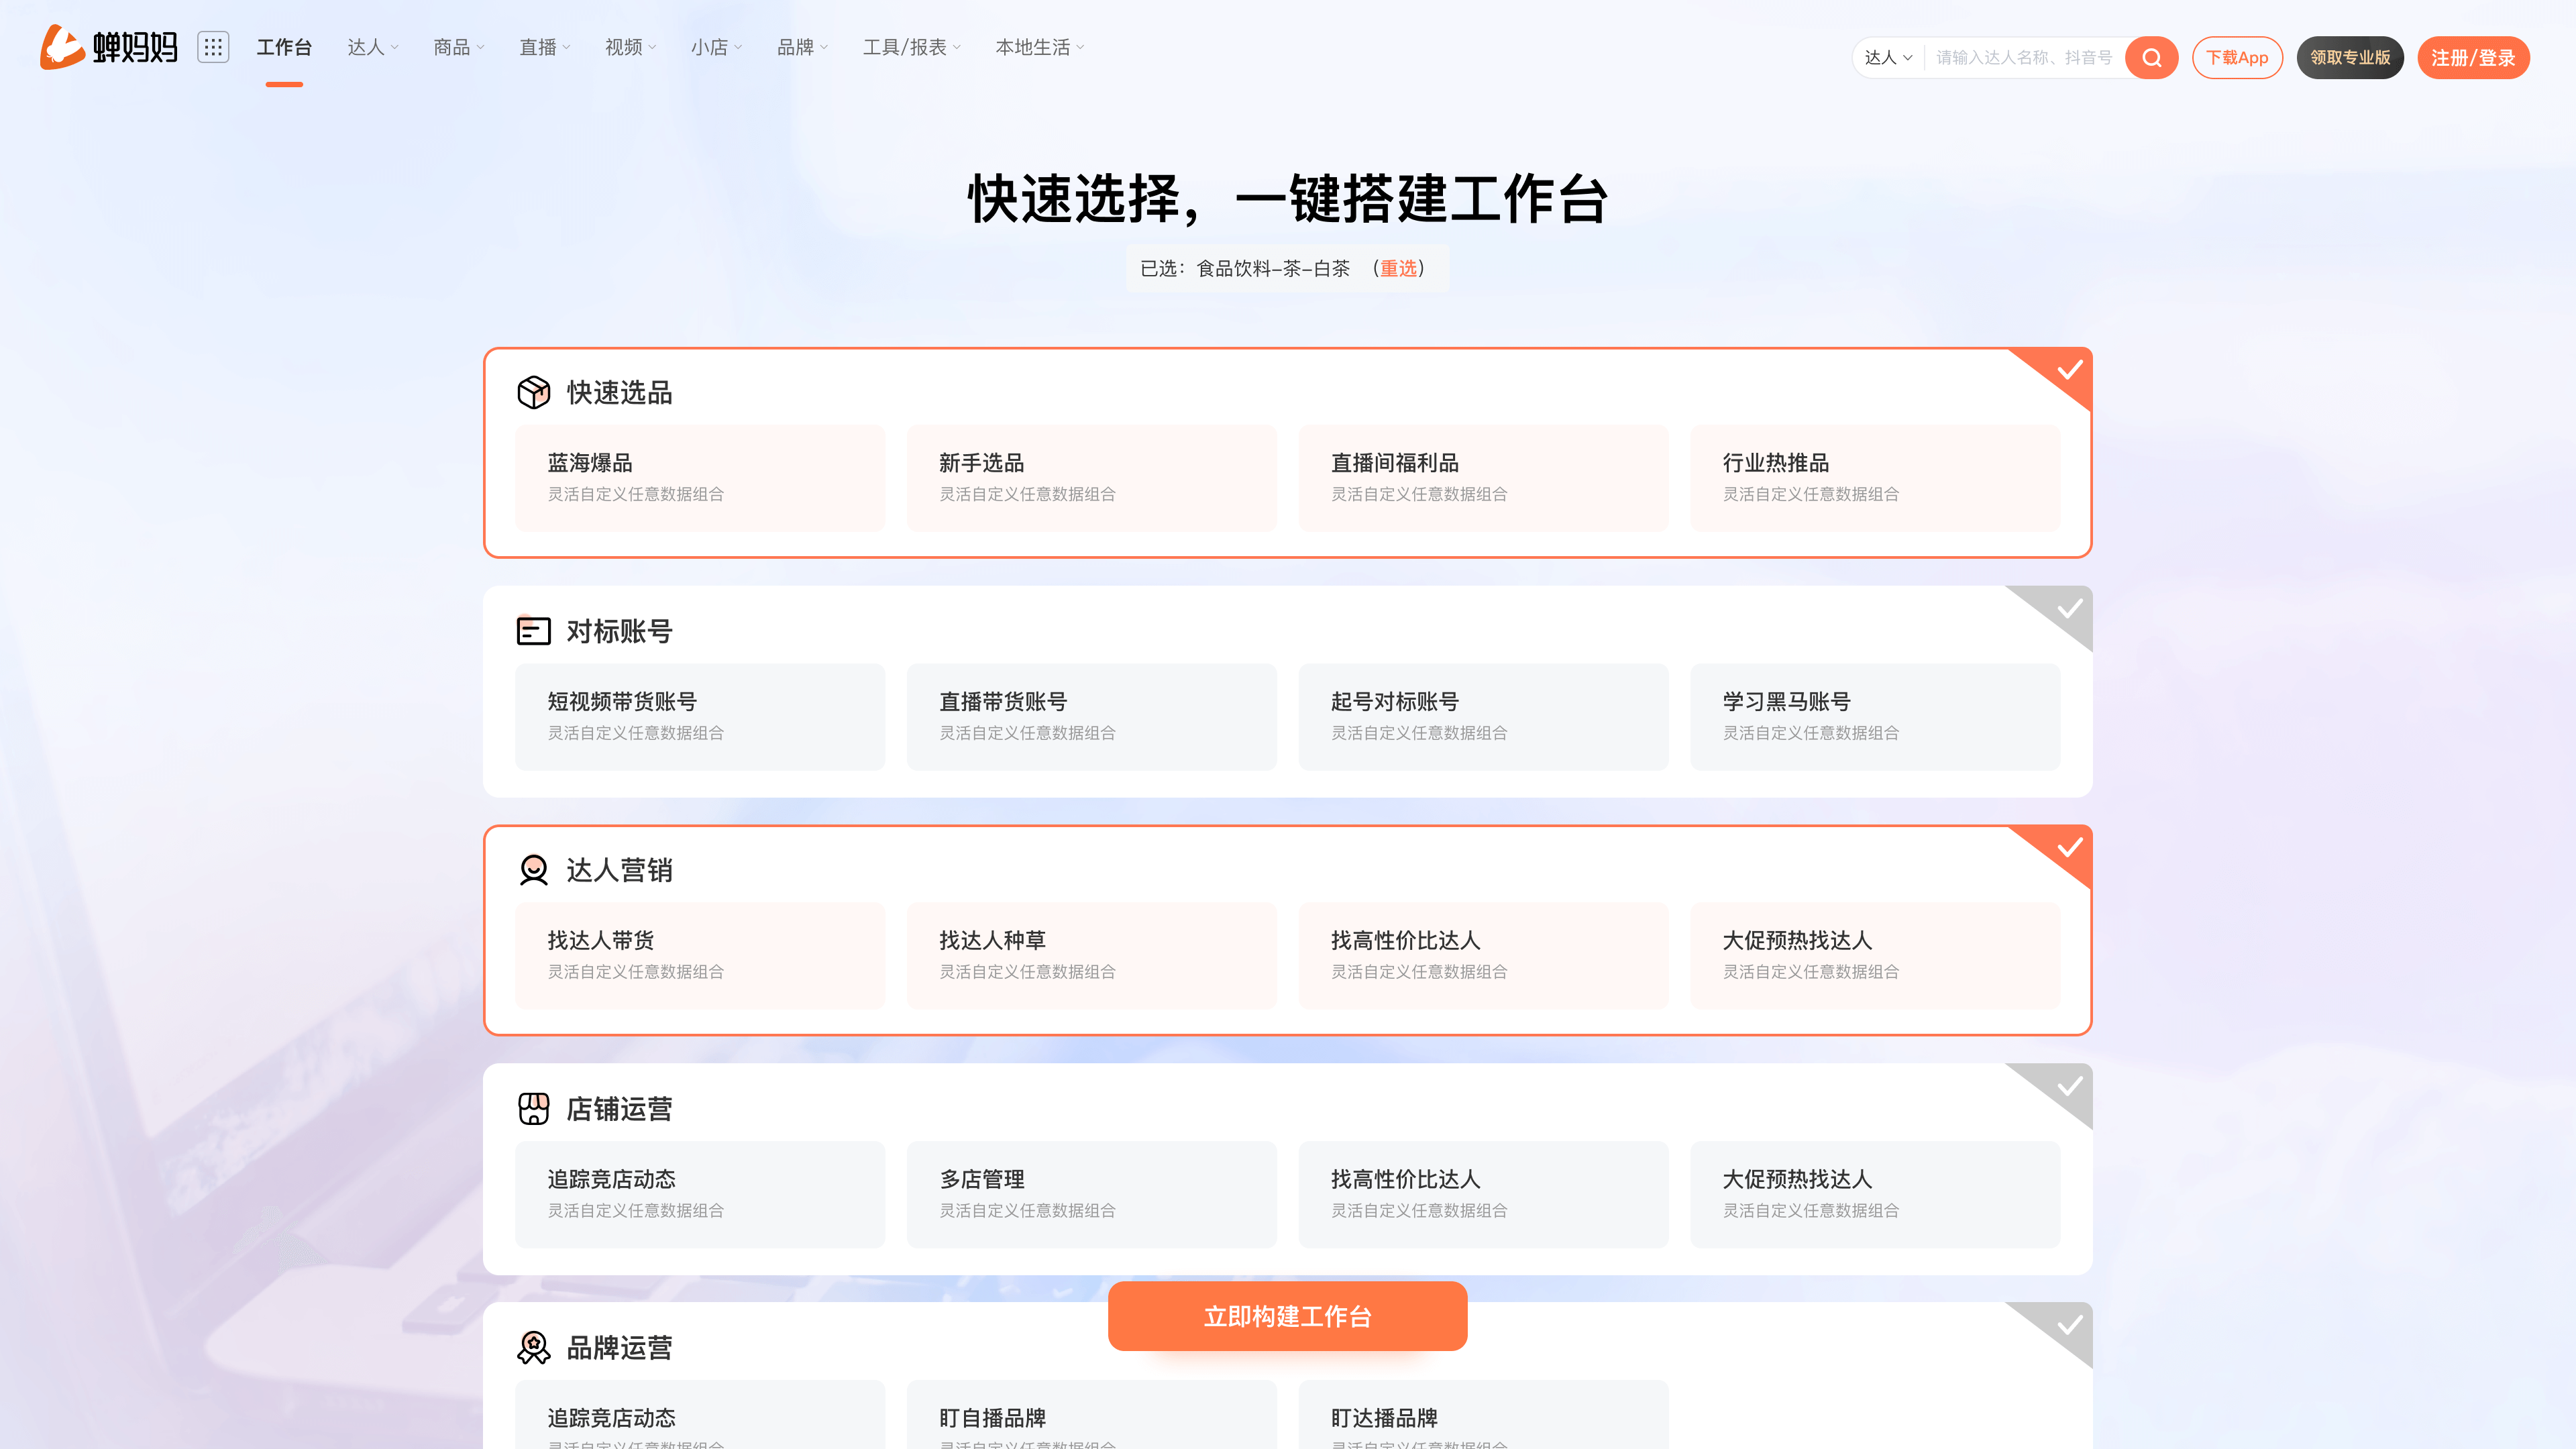Select the 蓝海爆品 card
Image resolution: width=2576 pixels, height=1449 pixels.
coord(700,478)
